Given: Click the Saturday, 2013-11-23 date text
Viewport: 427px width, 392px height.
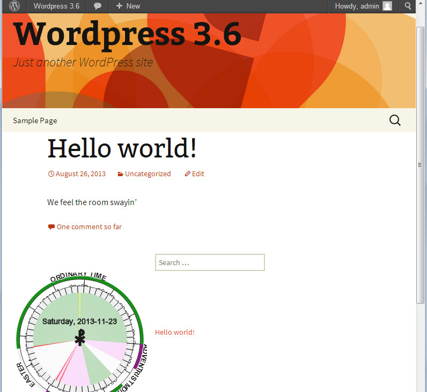Looking at the screenshot, I should pos(79,321).
